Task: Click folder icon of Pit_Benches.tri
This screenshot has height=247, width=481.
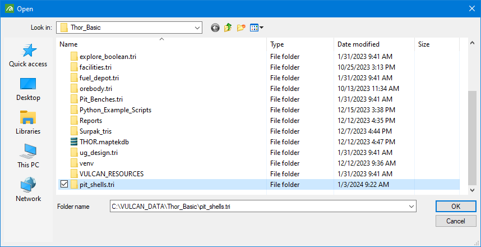Action: pos(74,99)
